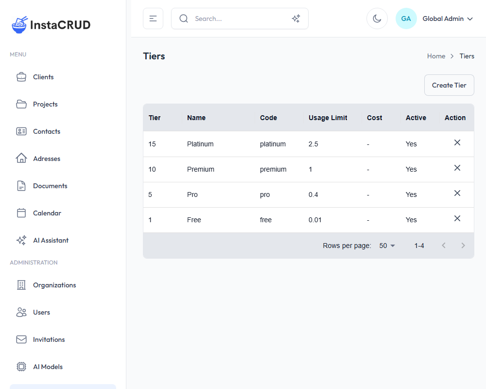Remove the Pro tier row
486x389 pixels.
pos(457,194)
